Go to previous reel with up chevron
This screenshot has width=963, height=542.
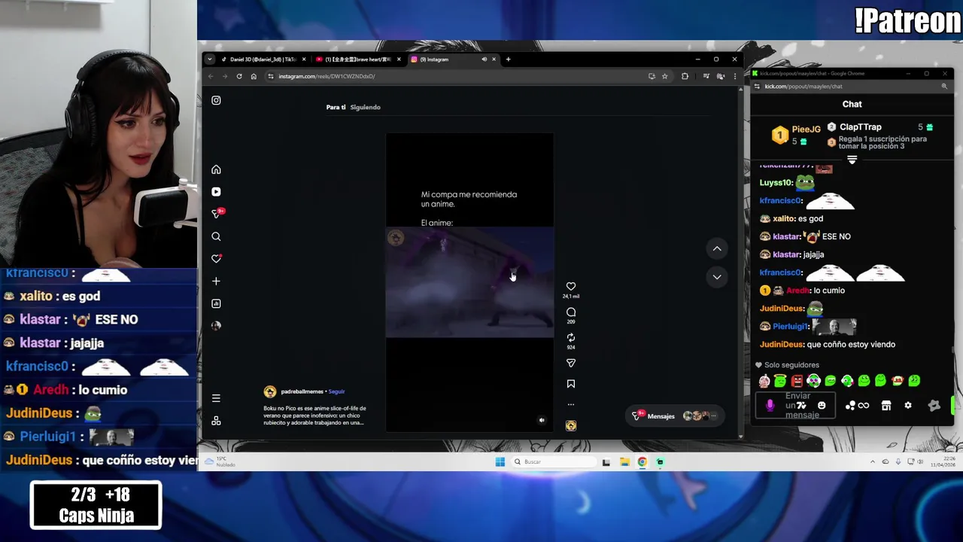tap(717, 248)
